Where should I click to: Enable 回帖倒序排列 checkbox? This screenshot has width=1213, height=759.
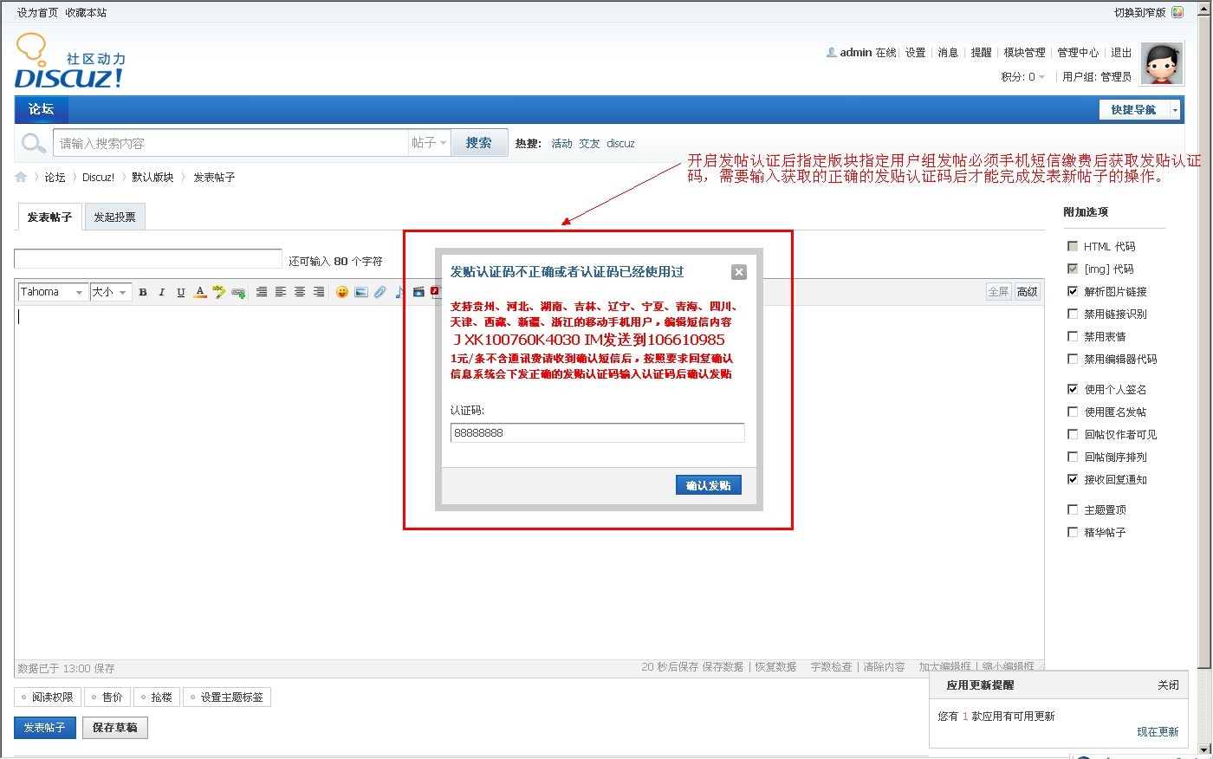point(1073,457)
